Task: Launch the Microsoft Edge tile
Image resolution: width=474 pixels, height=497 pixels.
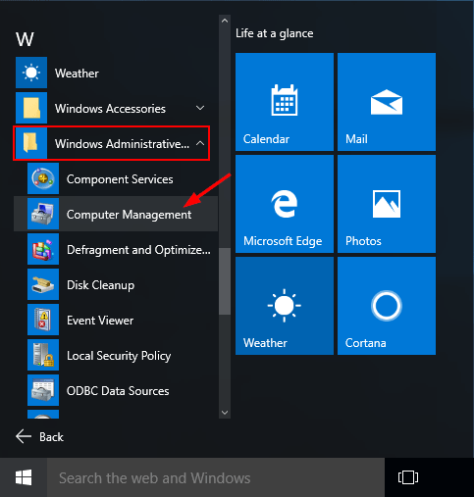Action: click(x=285, y=204)
